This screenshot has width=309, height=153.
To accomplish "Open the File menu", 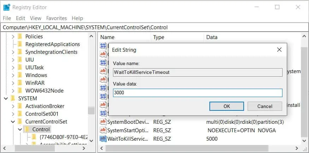I will tap(7, 18).
